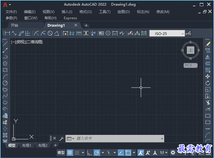Select the Erase modify tool
Image resolution: width=214 pixels, height=158 pixels.
[208, 44]
